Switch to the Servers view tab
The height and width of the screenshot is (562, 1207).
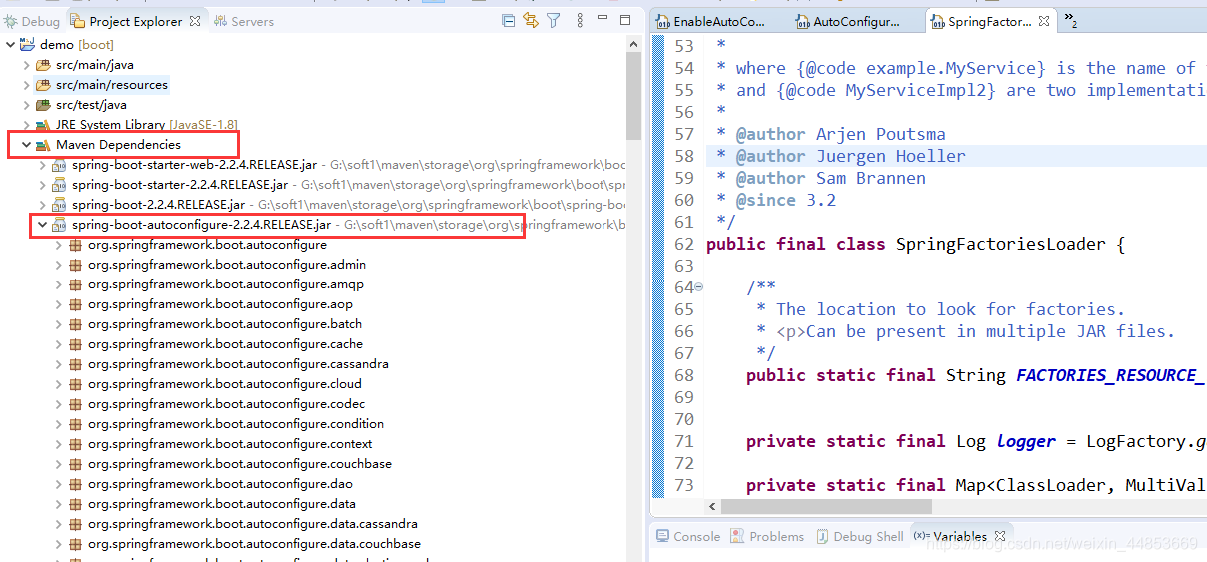click(x=244, y=21)
